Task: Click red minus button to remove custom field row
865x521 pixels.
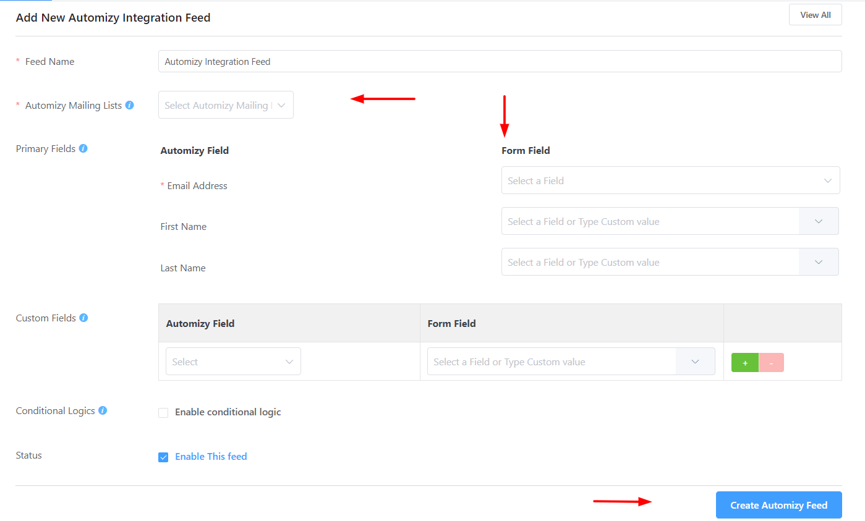Action: 771,363
